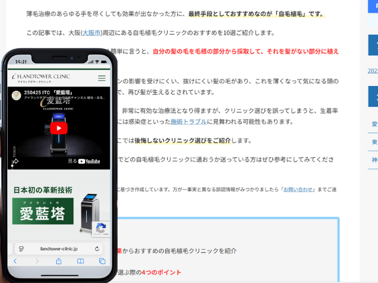Click the video share arrow icon
The width and height of the screenshot is (378, 283).
pos(16,160)
